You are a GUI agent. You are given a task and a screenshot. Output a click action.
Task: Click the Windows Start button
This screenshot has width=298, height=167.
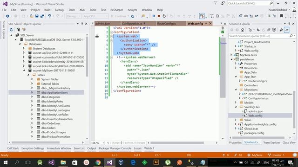coord(5,162)
